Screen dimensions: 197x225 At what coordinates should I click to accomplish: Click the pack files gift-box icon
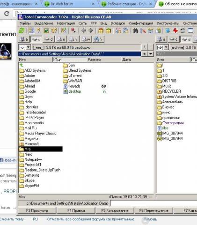pos(101,30)
